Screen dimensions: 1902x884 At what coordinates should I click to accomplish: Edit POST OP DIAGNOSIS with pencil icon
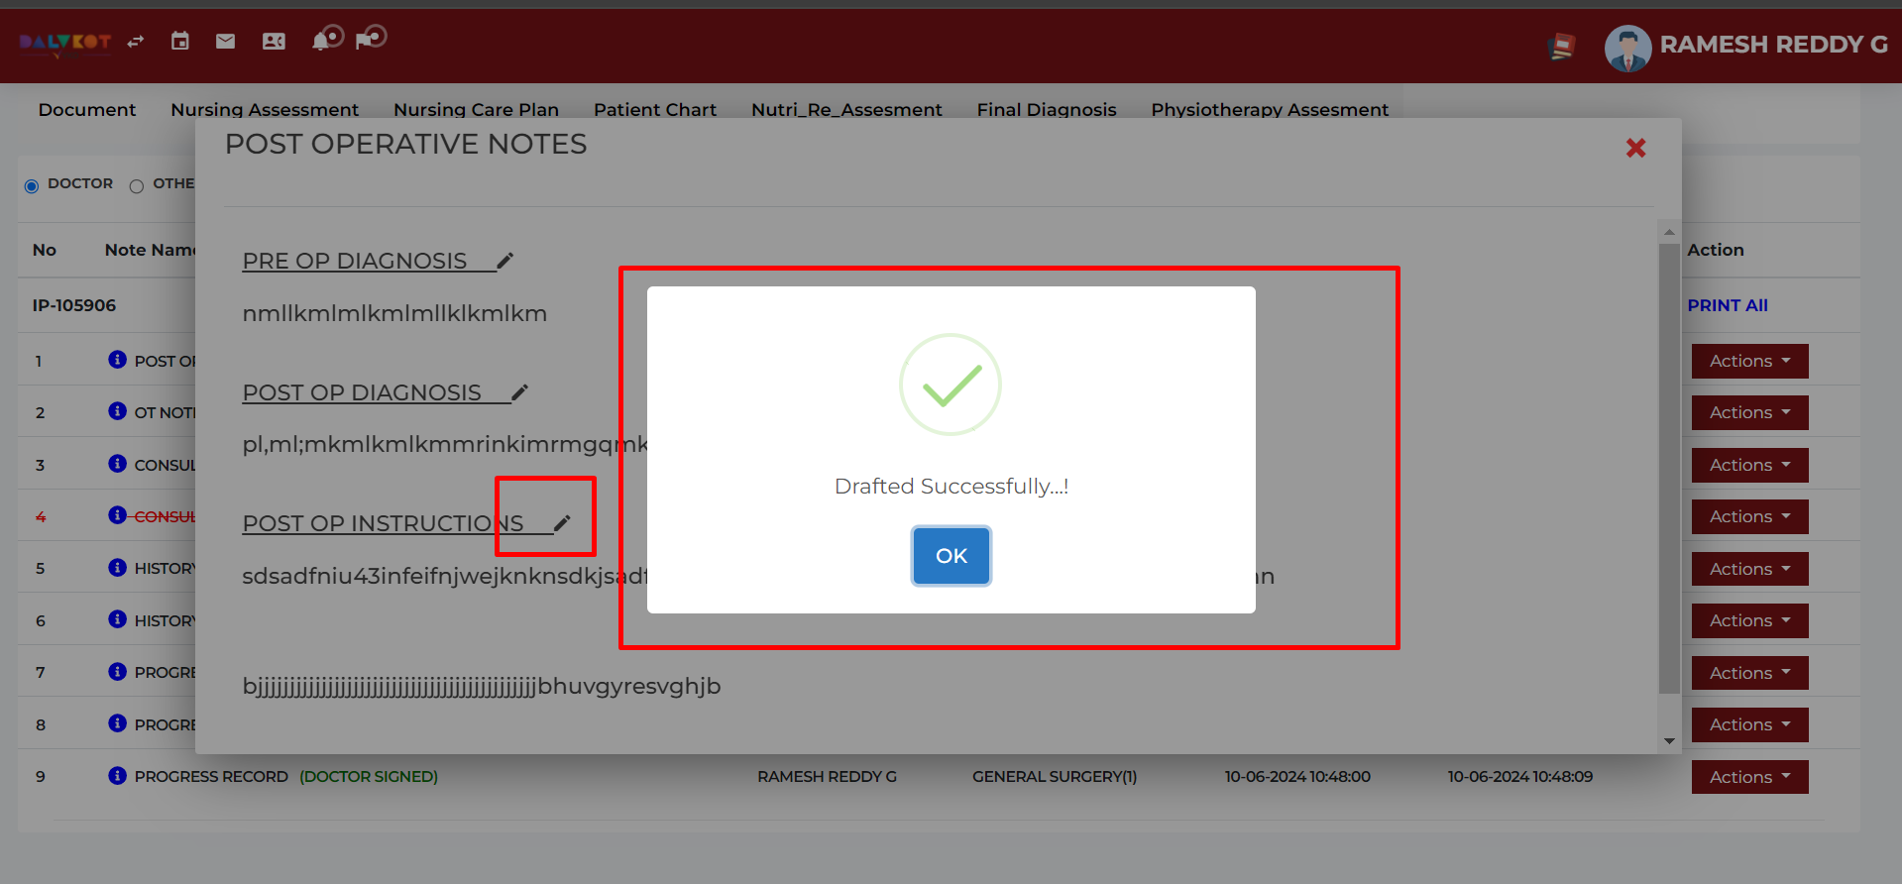pyautogui.click(x=520, y=392)
